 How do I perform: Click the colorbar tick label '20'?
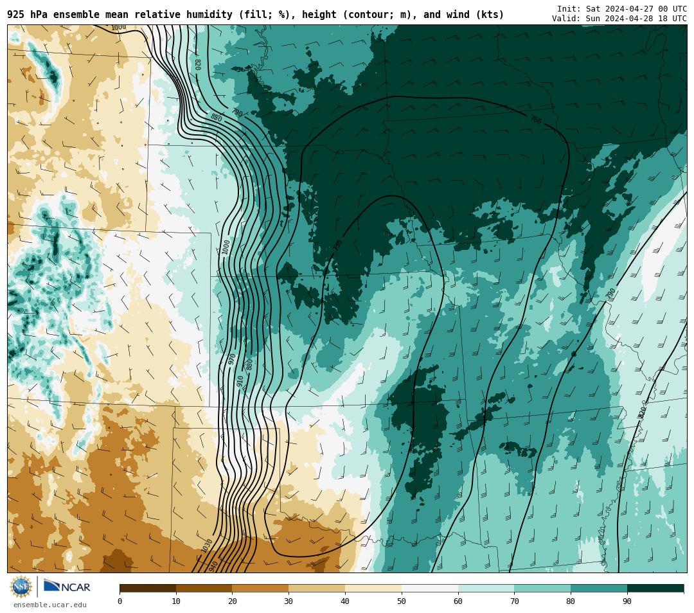click(x=233, y=601)
